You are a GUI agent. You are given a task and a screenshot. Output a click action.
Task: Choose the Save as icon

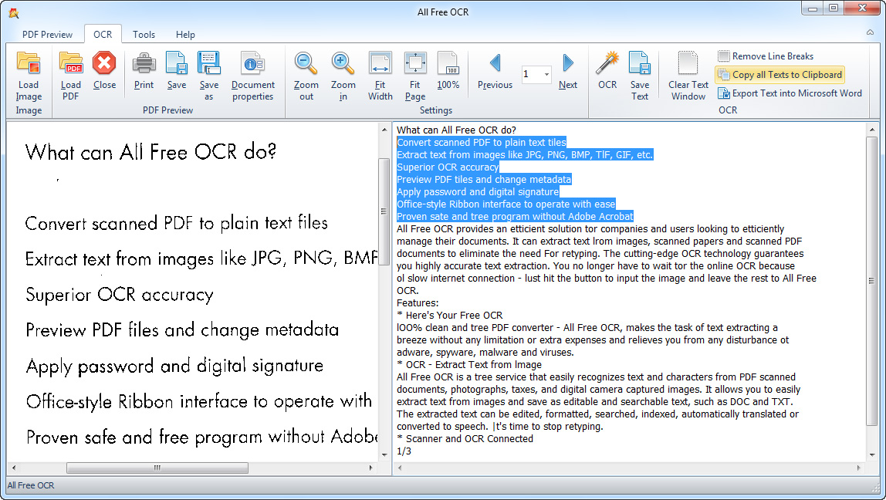208,62
